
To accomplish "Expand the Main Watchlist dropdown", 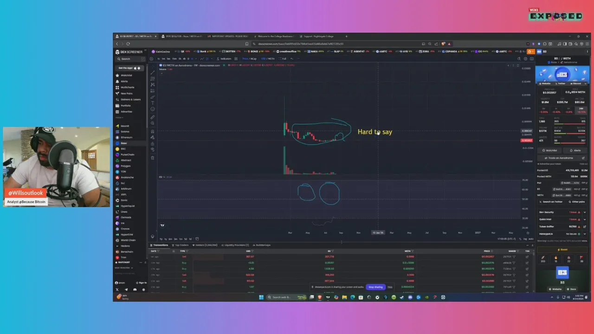I will tap(124, 268).
